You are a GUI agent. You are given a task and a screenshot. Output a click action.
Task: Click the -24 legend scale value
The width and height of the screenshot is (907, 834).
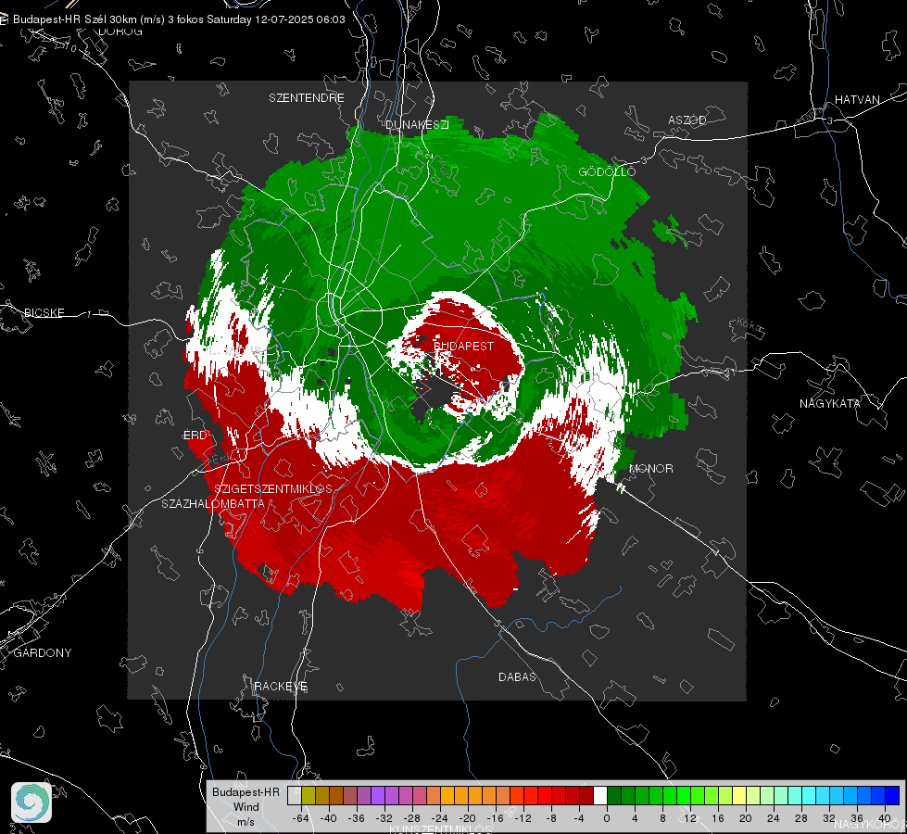(440, 818)
